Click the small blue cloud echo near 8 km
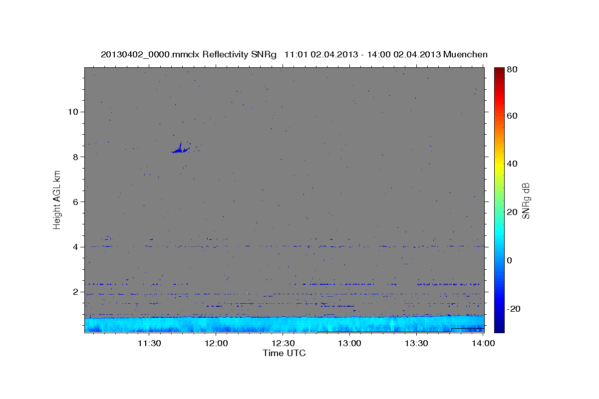 (181, 148)
